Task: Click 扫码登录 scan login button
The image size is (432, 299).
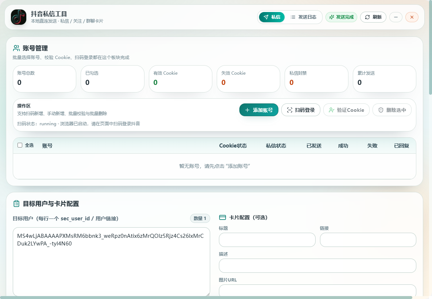Action: coord(301,110)
